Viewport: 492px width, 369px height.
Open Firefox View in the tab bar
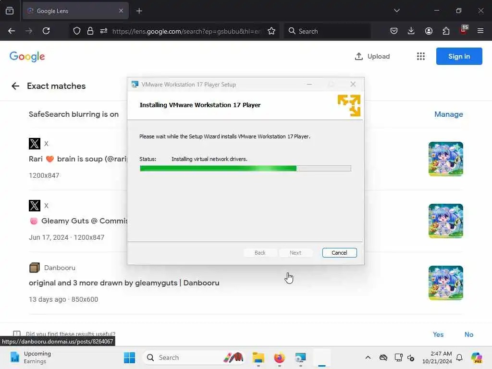10,11
